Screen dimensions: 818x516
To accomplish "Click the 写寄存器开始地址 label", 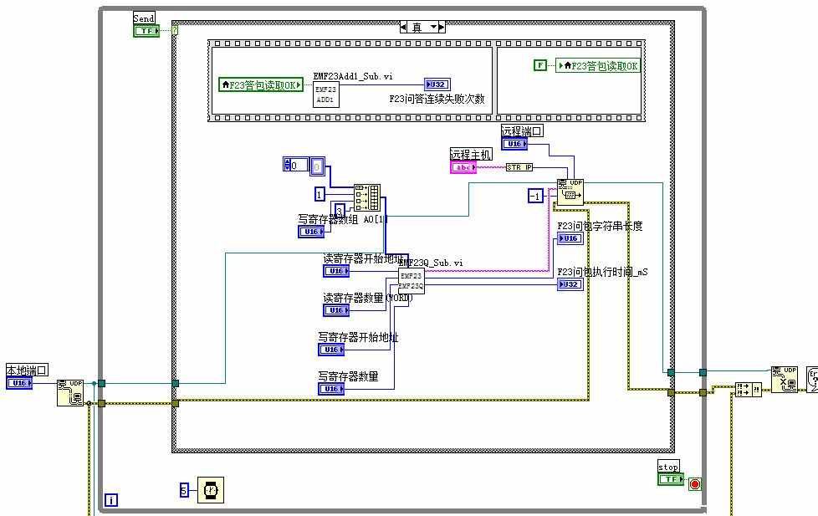I will pyautogui.click(x=358, y=338).
